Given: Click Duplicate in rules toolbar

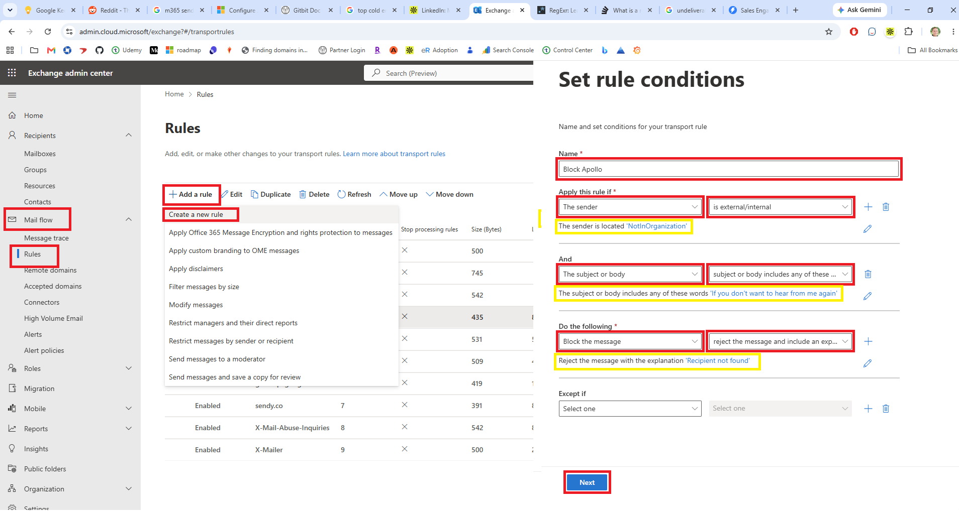Looking at the screenshot, I should coord(271,194).
